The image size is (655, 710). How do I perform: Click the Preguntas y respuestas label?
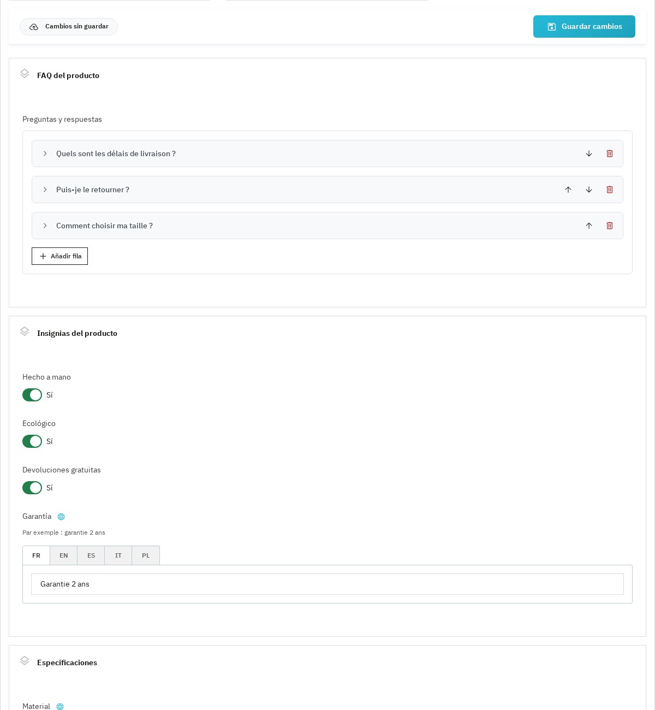tap(62, 119)
